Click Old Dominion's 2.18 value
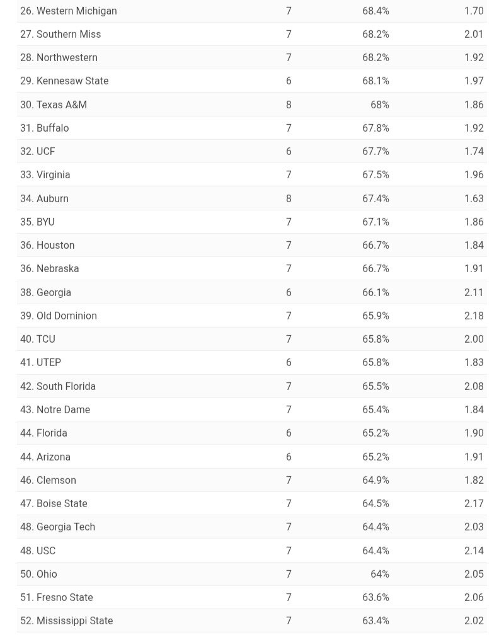This screenshot has height=635, width=504. click(474, 316)
